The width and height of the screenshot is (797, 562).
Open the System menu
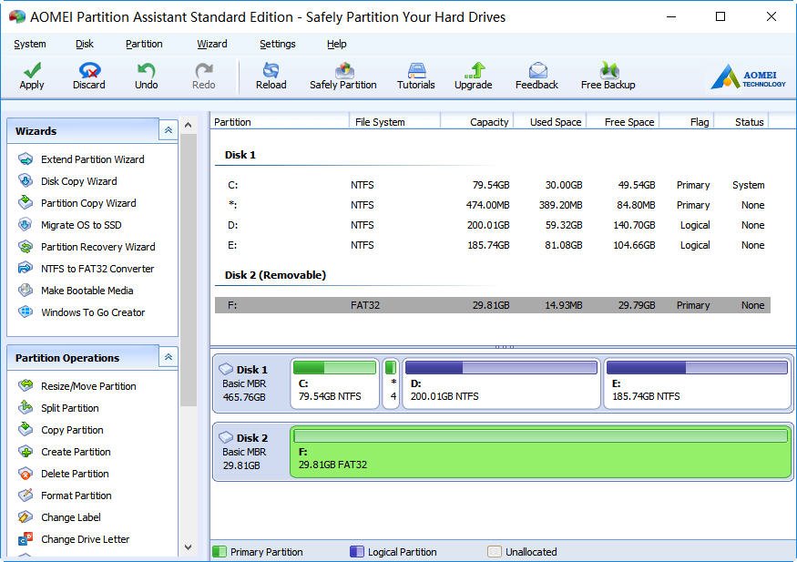[30, 45]
